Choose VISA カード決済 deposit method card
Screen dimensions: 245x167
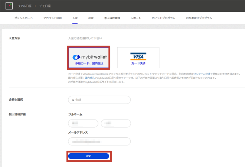[138, 58]
